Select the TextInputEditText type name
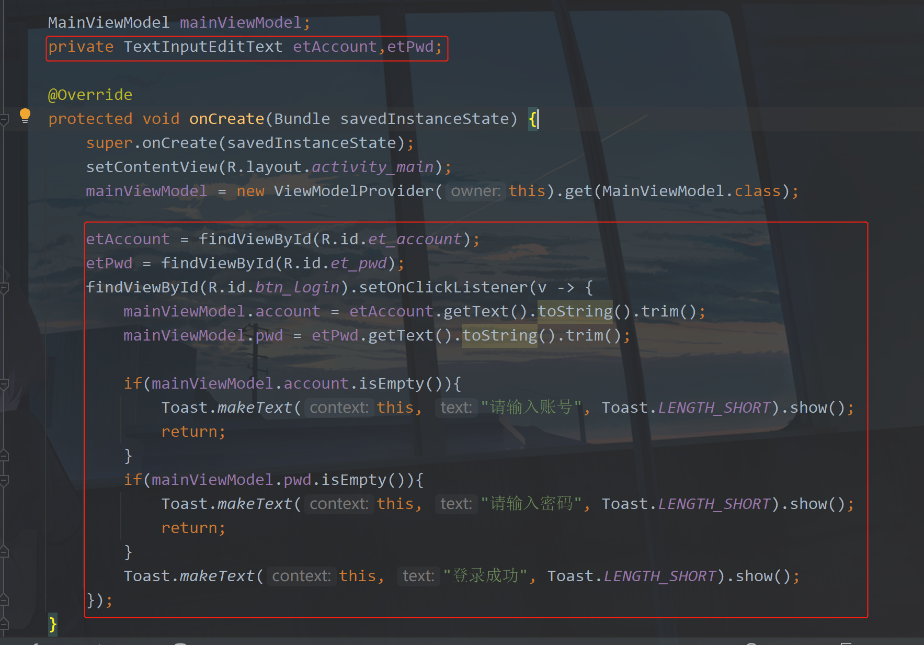This screenshot has height=645, width=924. click(x=203, y=47)
